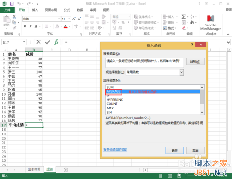This screenshot has height=179, width=232.
Task: Click the fx Insert Function icon
Action: tap(56, 42)
